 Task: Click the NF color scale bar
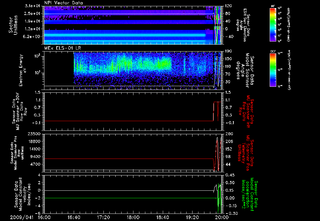(273, 24)
